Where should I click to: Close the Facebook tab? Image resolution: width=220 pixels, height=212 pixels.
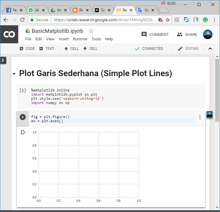pyautogui.click(x=21, y=10)
